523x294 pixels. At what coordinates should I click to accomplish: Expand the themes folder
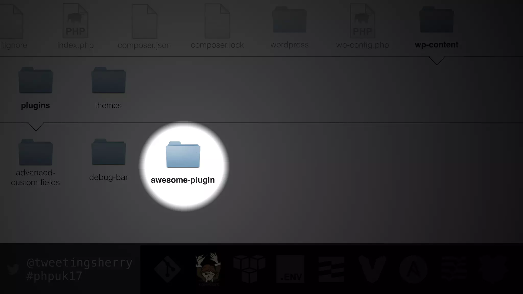pyautogui.click(x=109, y=80)
